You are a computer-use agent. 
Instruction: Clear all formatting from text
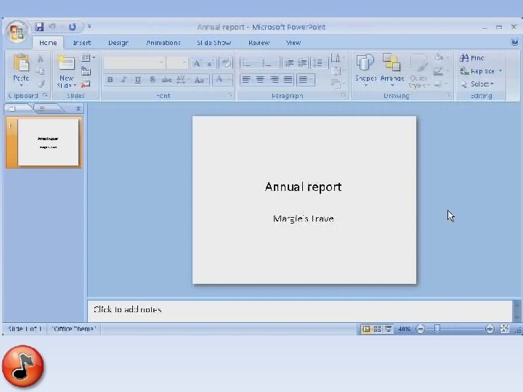(x=226, y=62)
